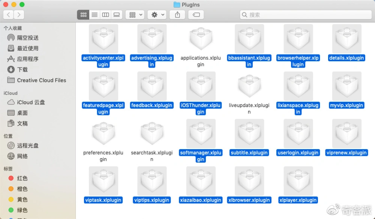
Task: Click the 'preferences.xlplugin' filename label
Action: click(x=103, y=156)
